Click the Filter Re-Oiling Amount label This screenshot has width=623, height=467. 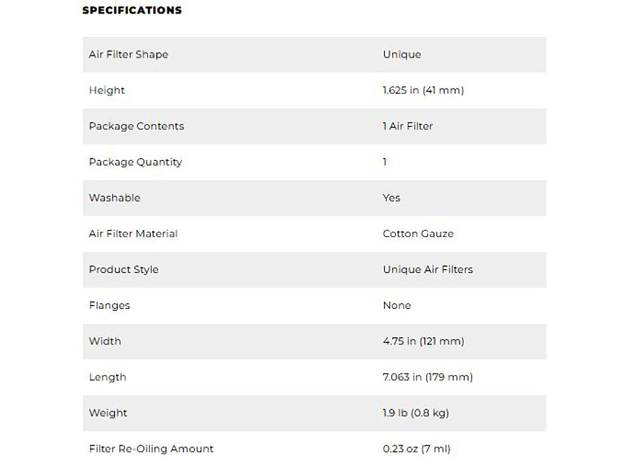[x=151, y=448]
